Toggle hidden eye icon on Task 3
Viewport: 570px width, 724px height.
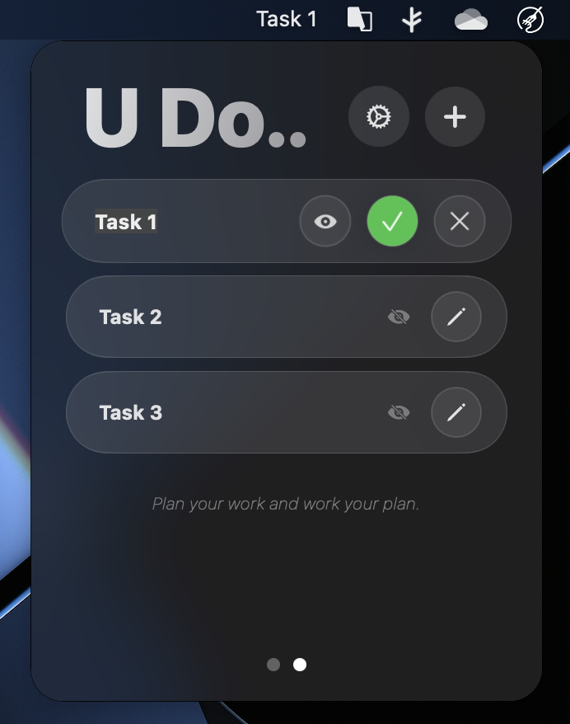coord(399,412)
